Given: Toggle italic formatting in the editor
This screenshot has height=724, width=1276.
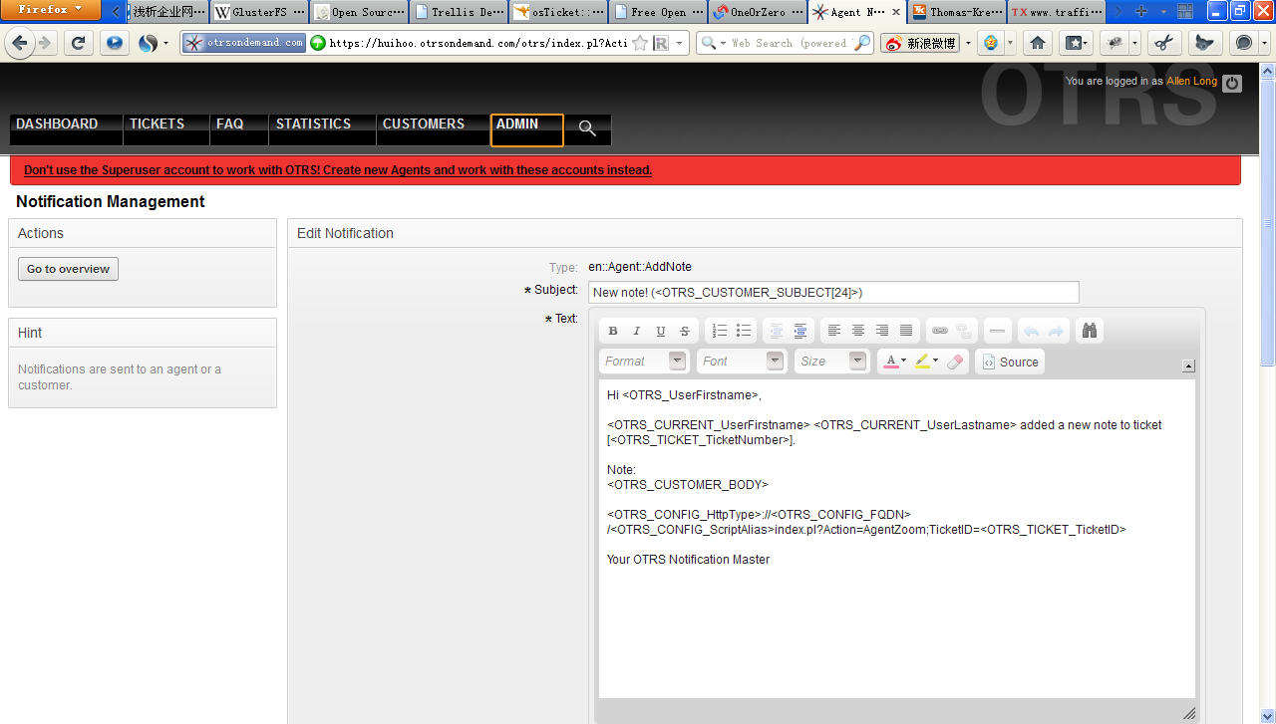Looking at the screenshot, I should (637, 331).
